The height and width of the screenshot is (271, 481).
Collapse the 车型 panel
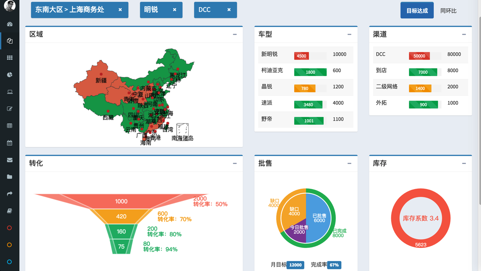tap(349, 34)
